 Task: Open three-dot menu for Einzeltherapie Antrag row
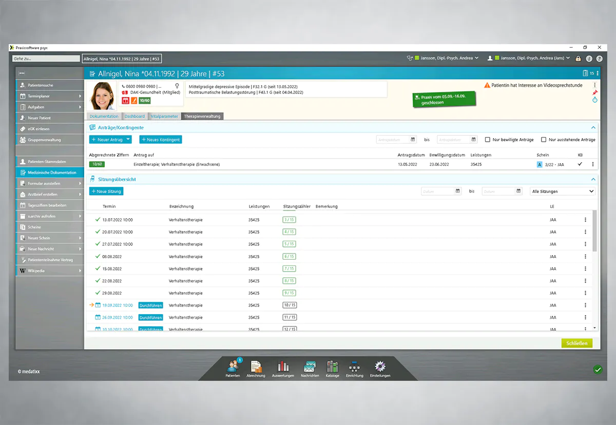click(593, 164)
